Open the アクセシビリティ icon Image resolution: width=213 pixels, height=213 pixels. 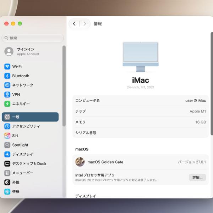[7, 126]
